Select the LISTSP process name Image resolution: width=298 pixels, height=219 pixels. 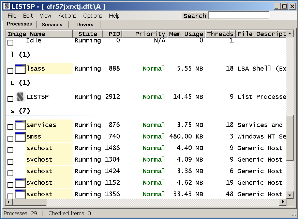point(38,97)
